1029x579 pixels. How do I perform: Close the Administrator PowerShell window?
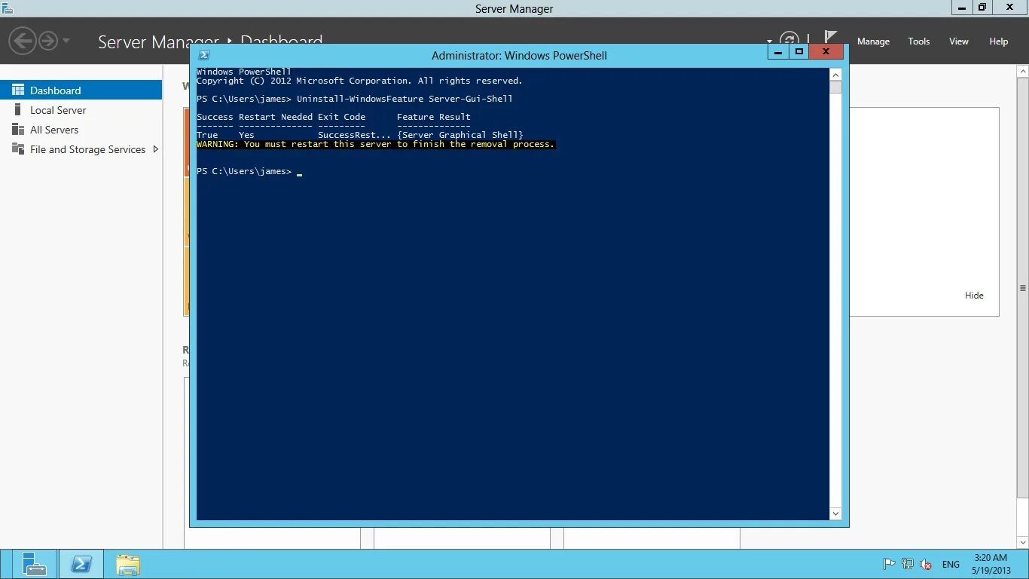826,51
